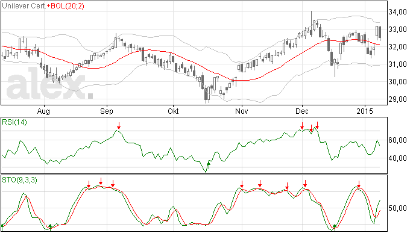
Task: Select the 50,00 stochastic axis value
Action: pyautogui.click(x=397, y=208)
